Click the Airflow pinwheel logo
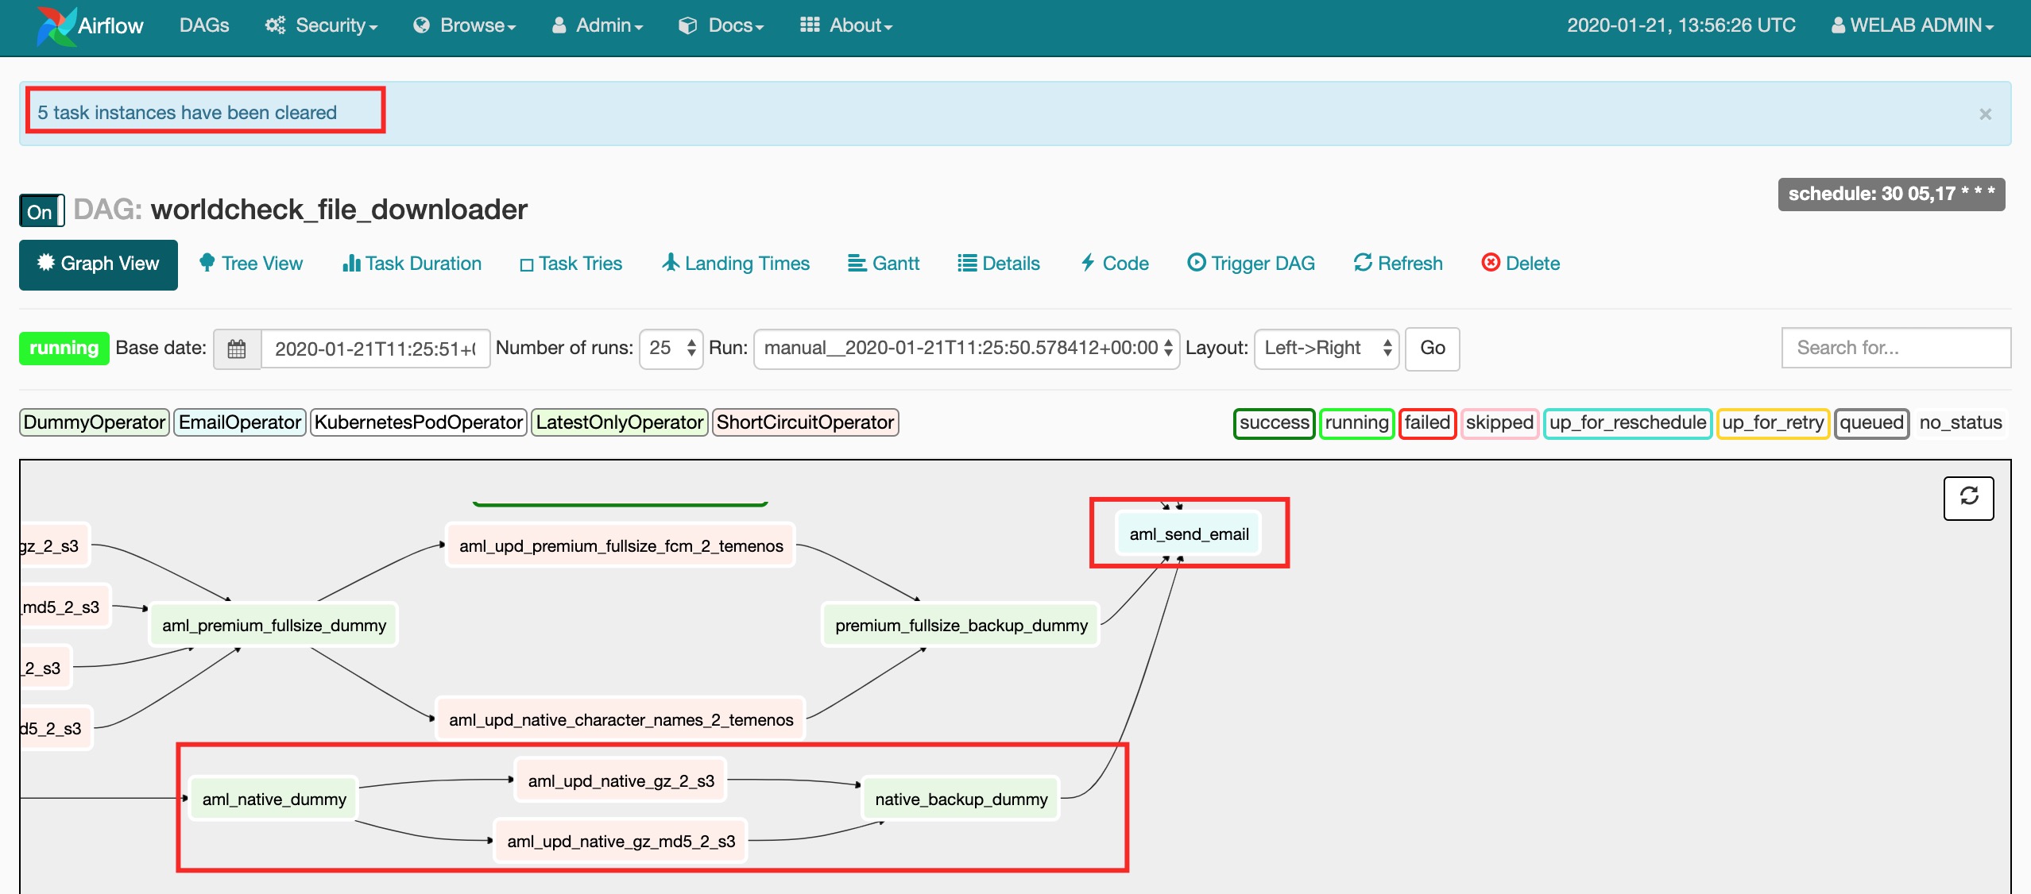This screenshot has height=894, width=2031. click(x=56, y=26)
